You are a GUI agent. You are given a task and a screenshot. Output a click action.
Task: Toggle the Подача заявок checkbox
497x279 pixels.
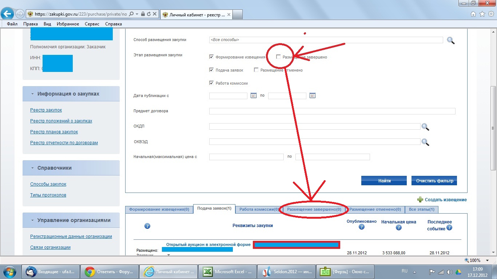[211, 70]
